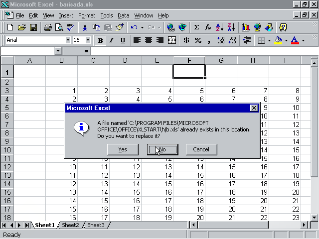Copy selection with Copy icon
Viewport: 319px width, 239px height.
(x=96, y=27)
